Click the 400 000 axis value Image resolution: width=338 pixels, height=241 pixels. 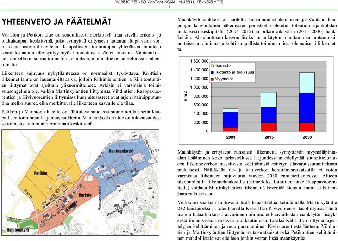[201, 113]
